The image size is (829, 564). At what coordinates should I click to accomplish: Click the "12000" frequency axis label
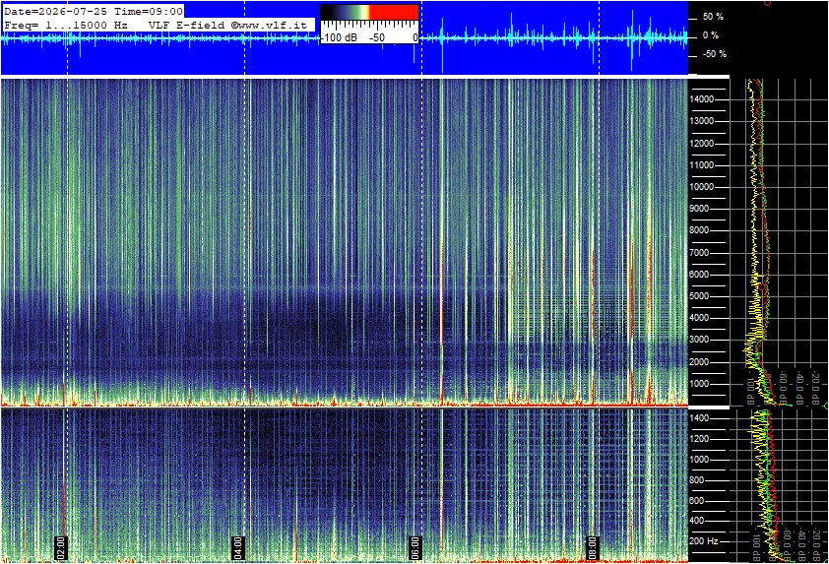(702, 144)
